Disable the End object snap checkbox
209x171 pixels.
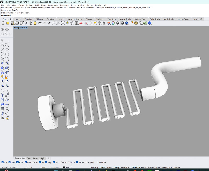[x=3, y=162]
